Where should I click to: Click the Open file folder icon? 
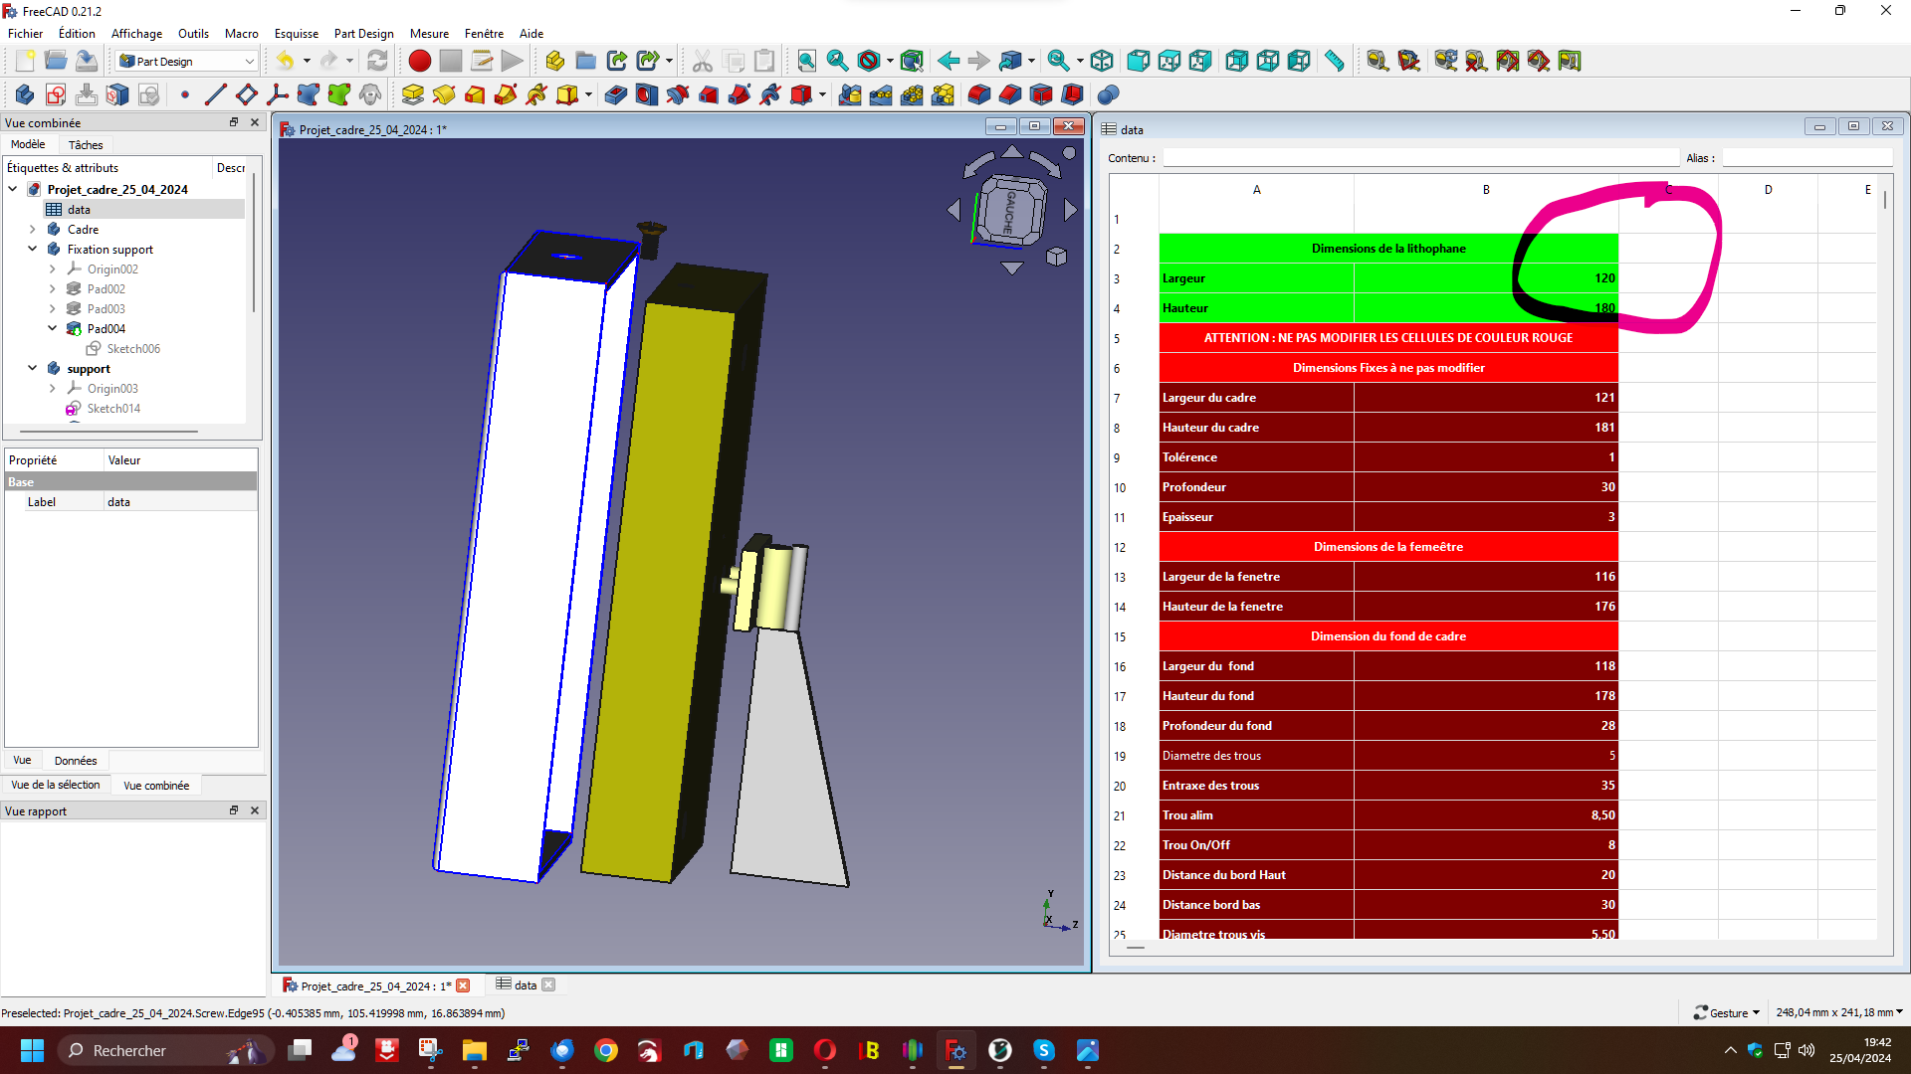point(56,61)
